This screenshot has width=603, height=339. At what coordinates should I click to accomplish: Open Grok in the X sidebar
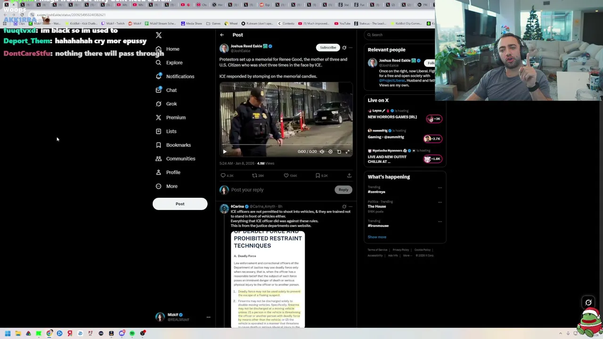pyautogui.click(x=166, y=104)
